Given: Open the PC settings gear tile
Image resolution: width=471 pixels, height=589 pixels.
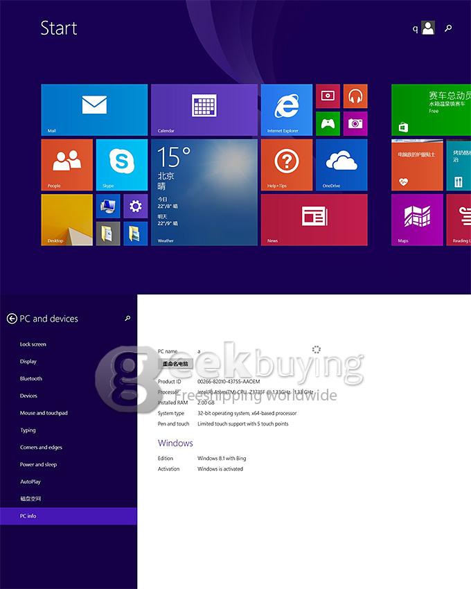Looking at the screenshot, I should (136, 206).
